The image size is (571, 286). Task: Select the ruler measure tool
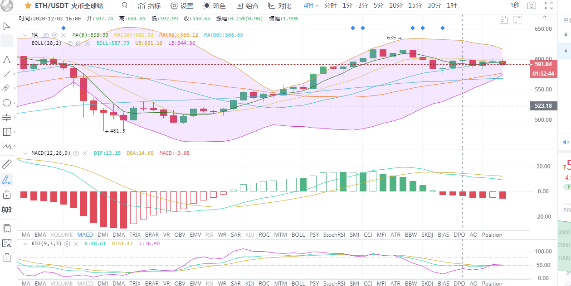[7, 164]
